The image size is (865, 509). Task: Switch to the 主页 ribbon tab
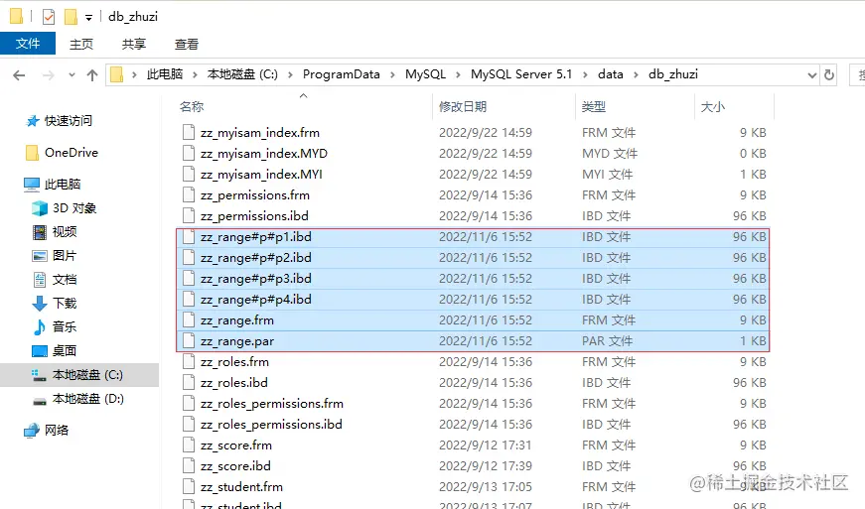click(x=81, y=44)
